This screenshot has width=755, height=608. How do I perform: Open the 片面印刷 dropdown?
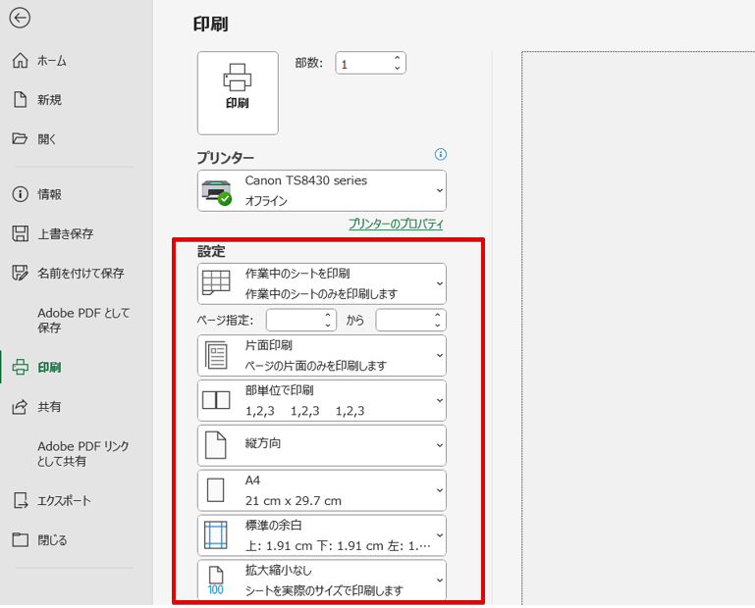click(322, 355)
